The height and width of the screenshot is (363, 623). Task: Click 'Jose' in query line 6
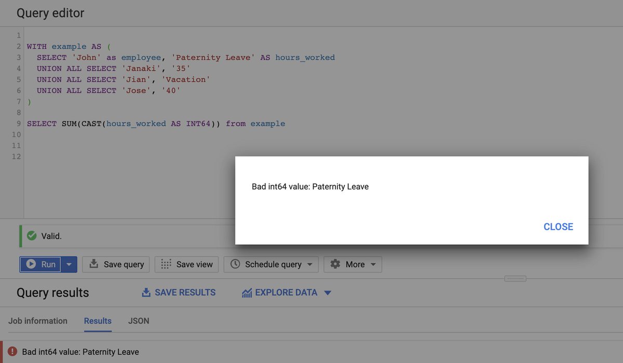136,90
